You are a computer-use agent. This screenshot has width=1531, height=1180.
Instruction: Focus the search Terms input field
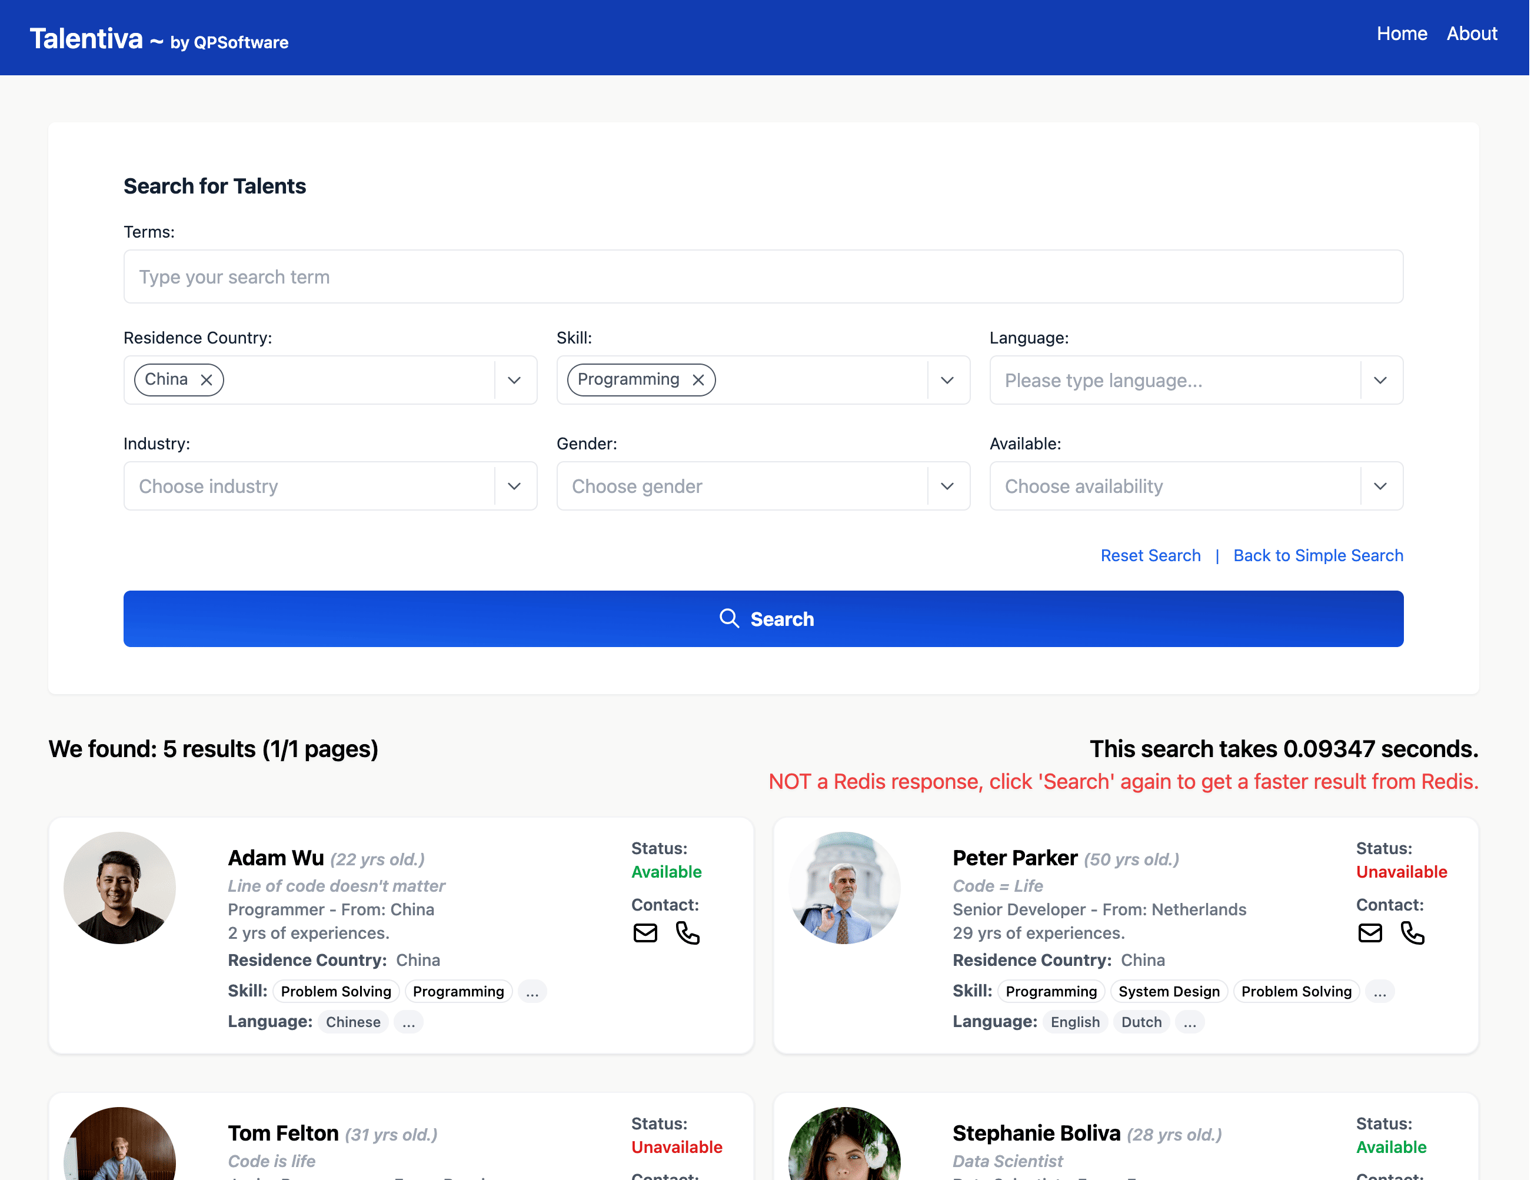pos(763,277)
